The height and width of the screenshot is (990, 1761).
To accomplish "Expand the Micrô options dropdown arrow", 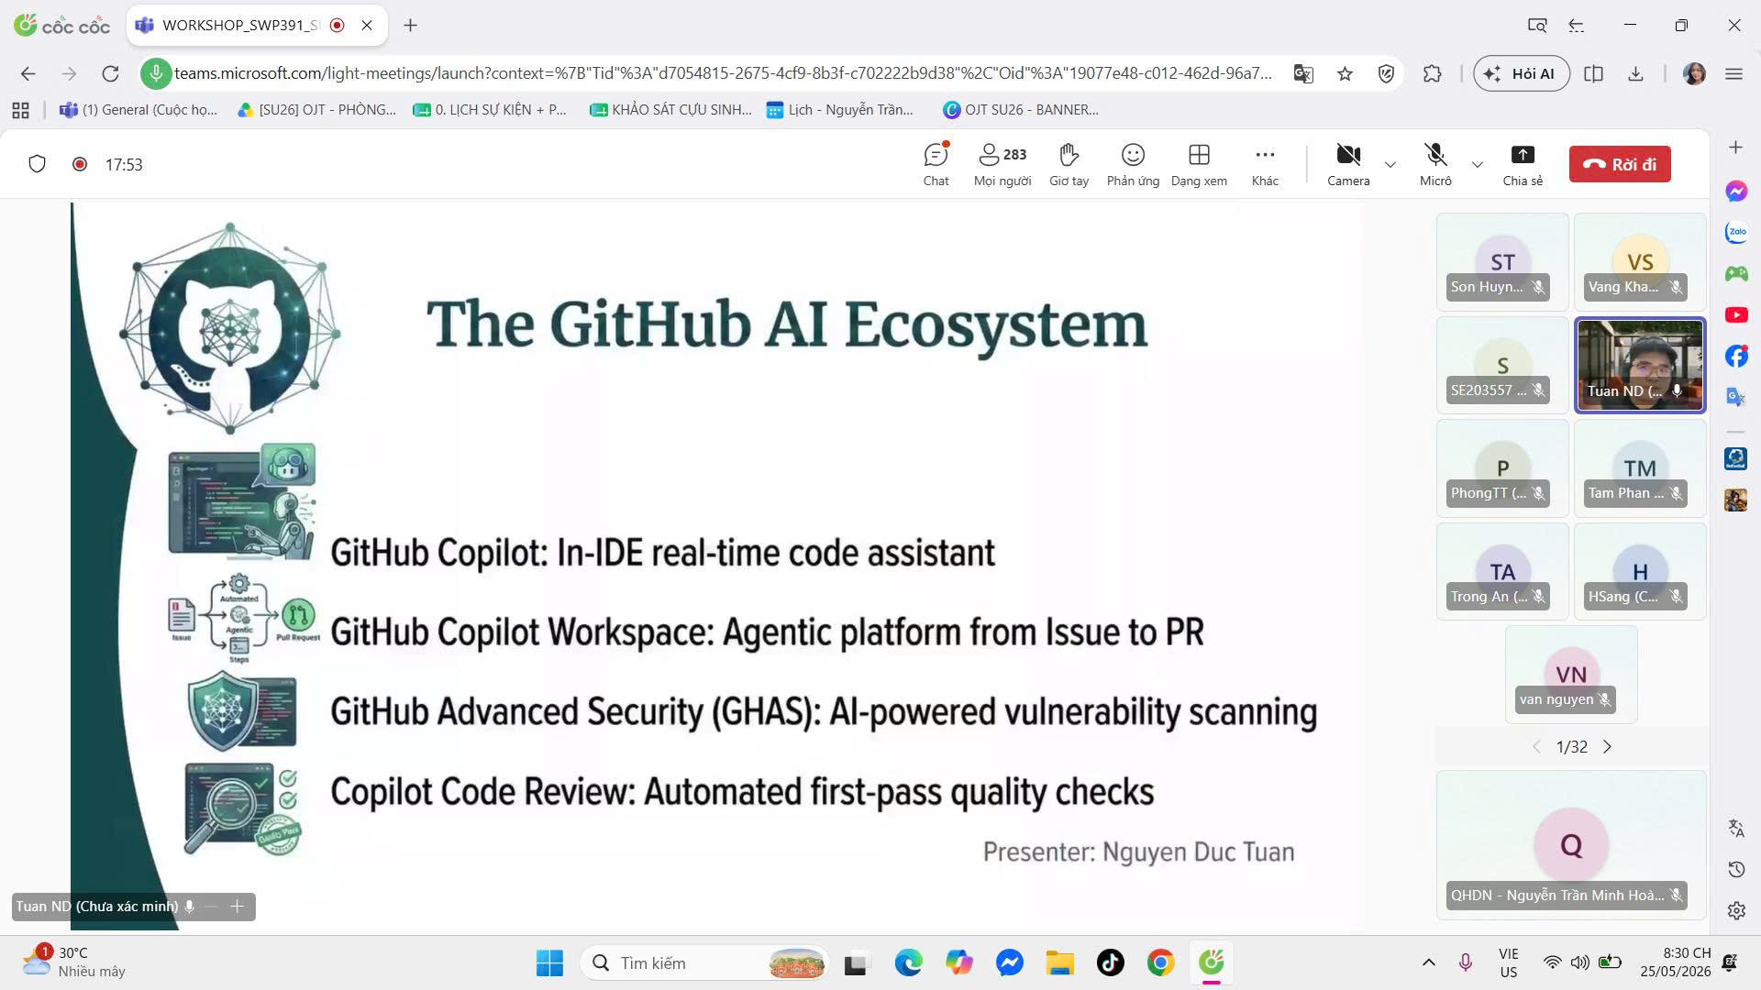I will [1477, 165].
